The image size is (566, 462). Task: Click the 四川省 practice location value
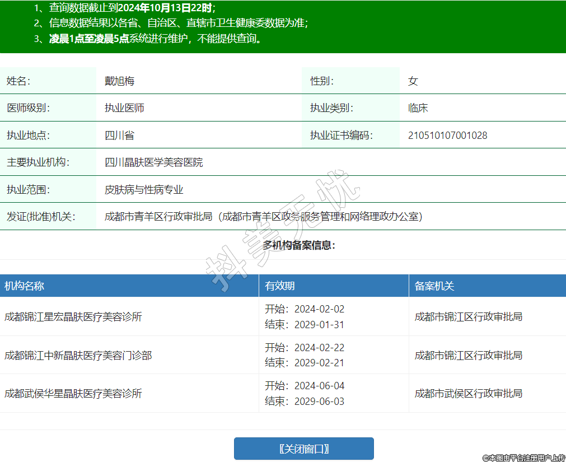[x=119, y=136]
